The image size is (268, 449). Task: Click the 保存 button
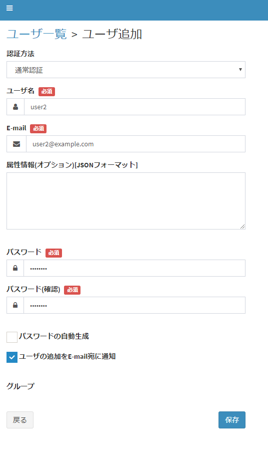(232, 420)
